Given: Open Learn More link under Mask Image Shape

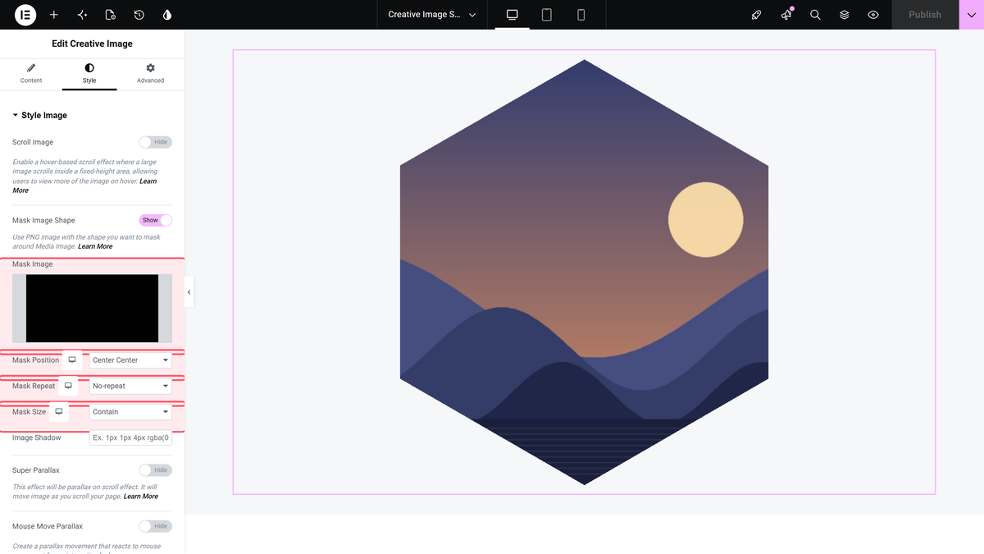Looking at the screenshot, I should coord(95,246).
